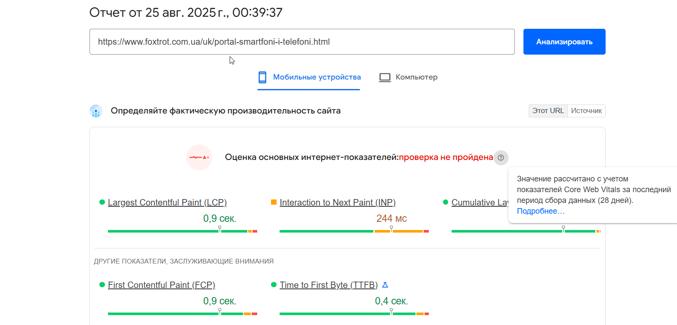Image resolution: width=677 pixels, height=325 pixels.
Task: Select the Компьютер tab
Action: coord(408,77)
